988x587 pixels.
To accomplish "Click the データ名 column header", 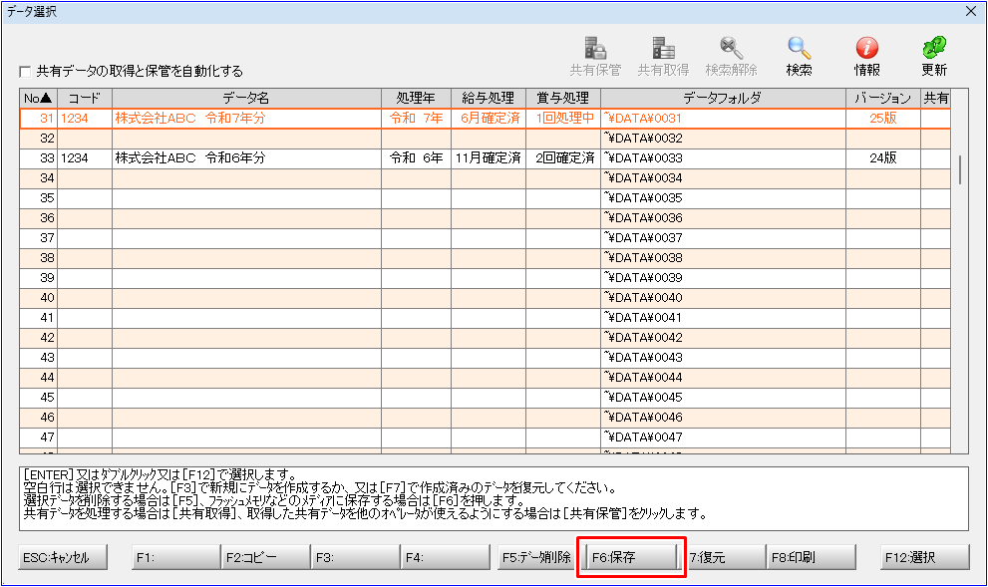I will coord(246,98).
